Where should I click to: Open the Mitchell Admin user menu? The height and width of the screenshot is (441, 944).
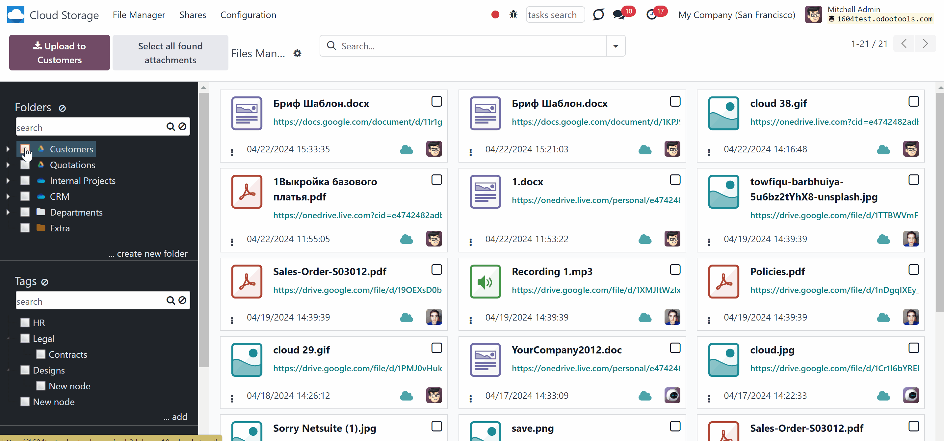[870, 15]
